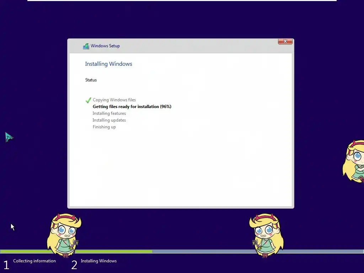The height and width of the screenshot is (273, 364).
Task: Click the 'Installing updates' step
Action: pyautogui.click(x=109, y=120)
